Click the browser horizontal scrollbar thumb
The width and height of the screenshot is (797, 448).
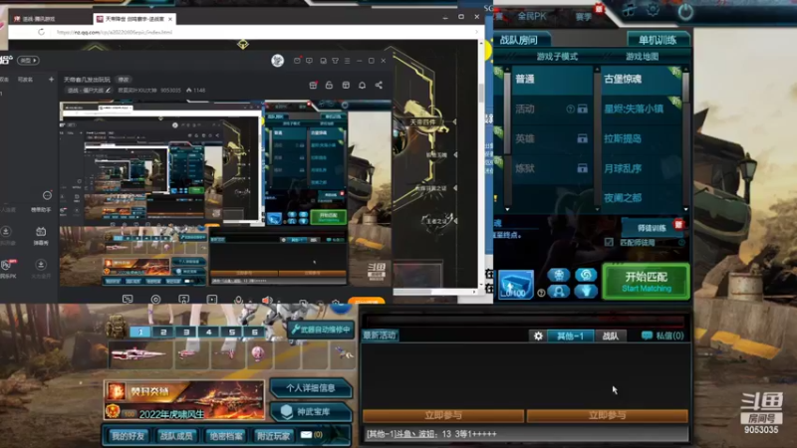412,292
